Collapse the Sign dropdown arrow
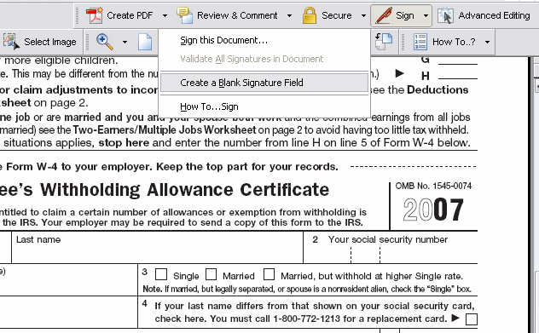This screenshot has width=539, height=333. coord(426,16)
